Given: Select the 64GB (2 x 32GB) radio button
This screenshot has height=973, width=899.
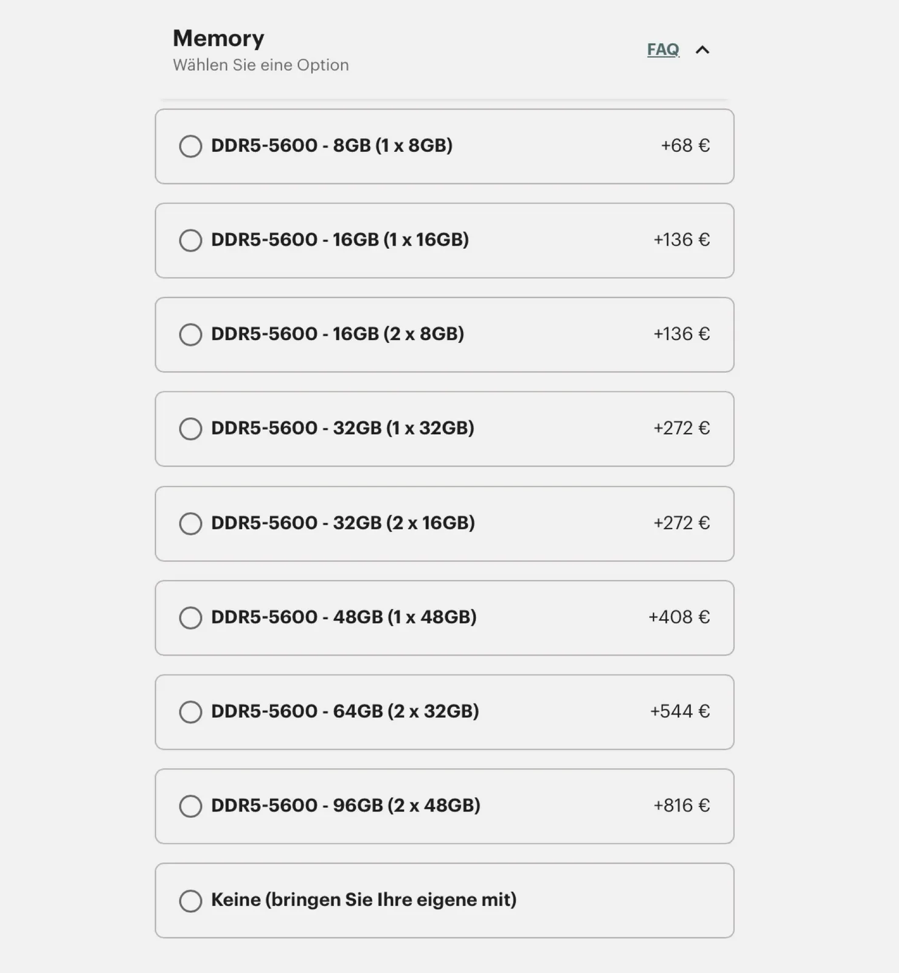Looking at the screenshot, I should [x=190, y=712].
